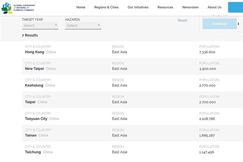Screen dimensions: 243x162
Task: Open the Target Year dropdown
Action: tap(40, 26)
